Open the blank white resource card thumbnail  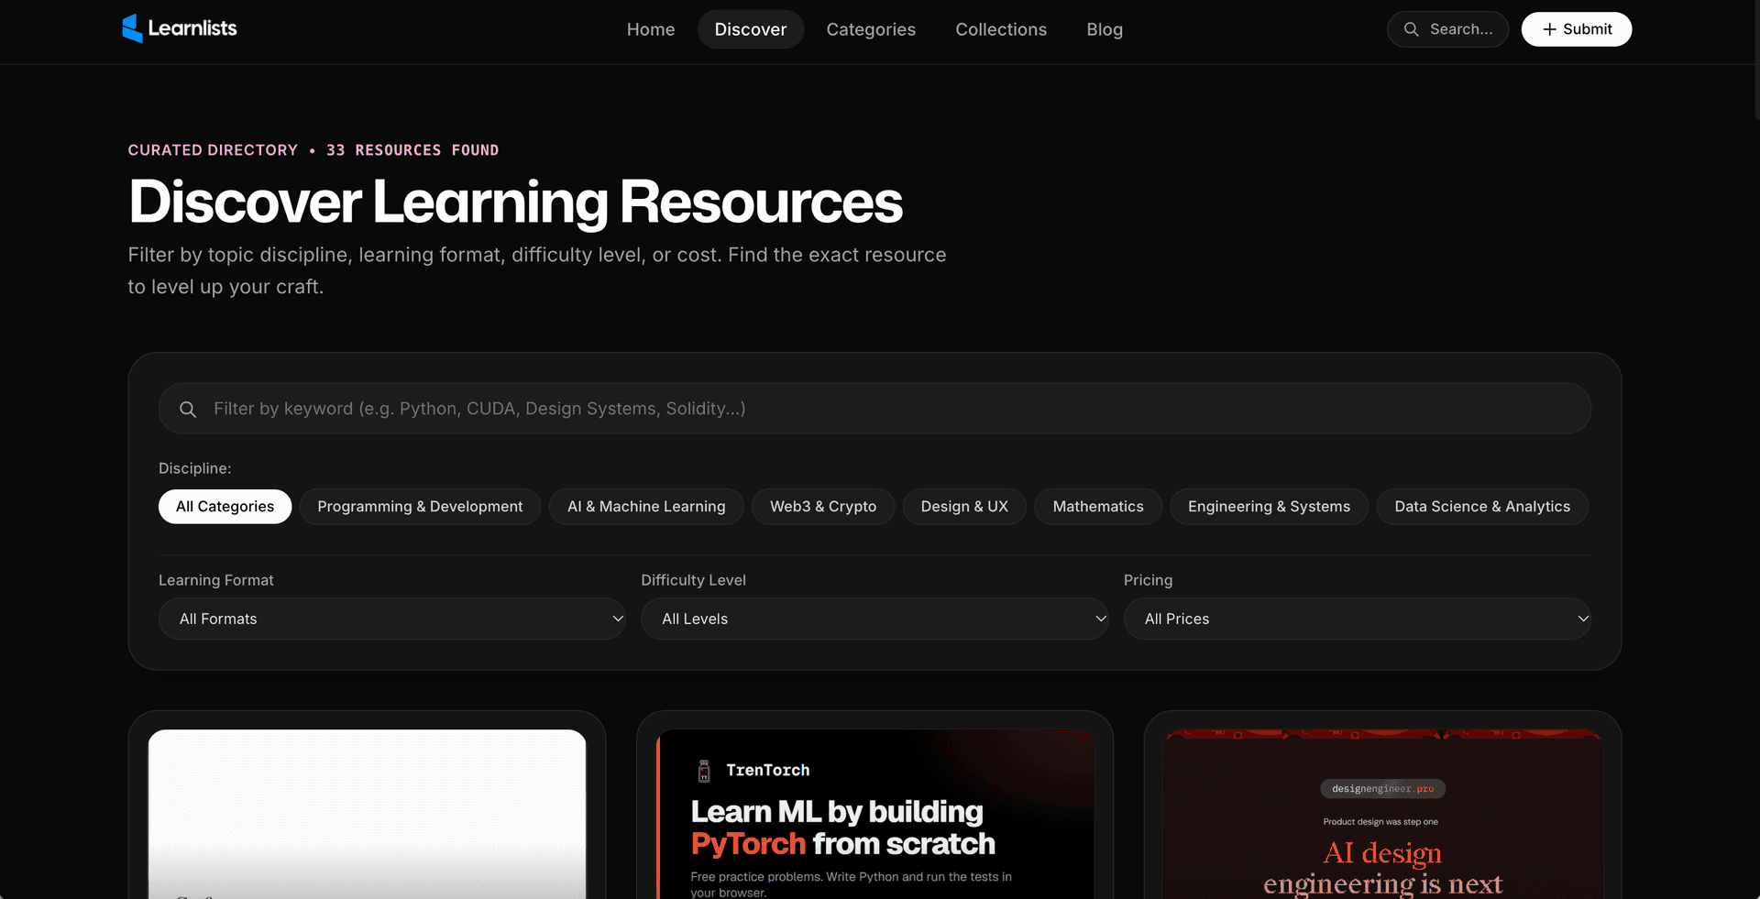click(367, 814)
